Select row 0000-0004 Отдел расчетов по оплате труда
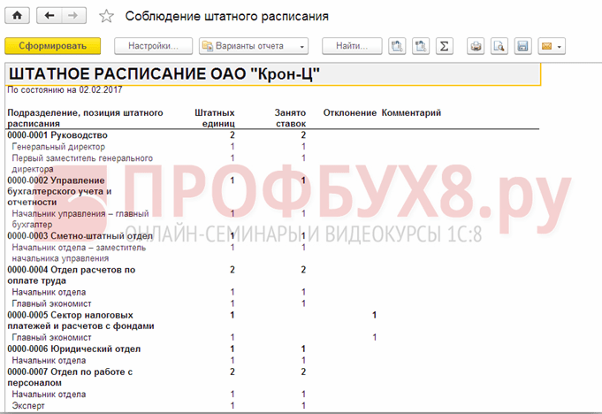602x414 pixels. coord(72,275)
